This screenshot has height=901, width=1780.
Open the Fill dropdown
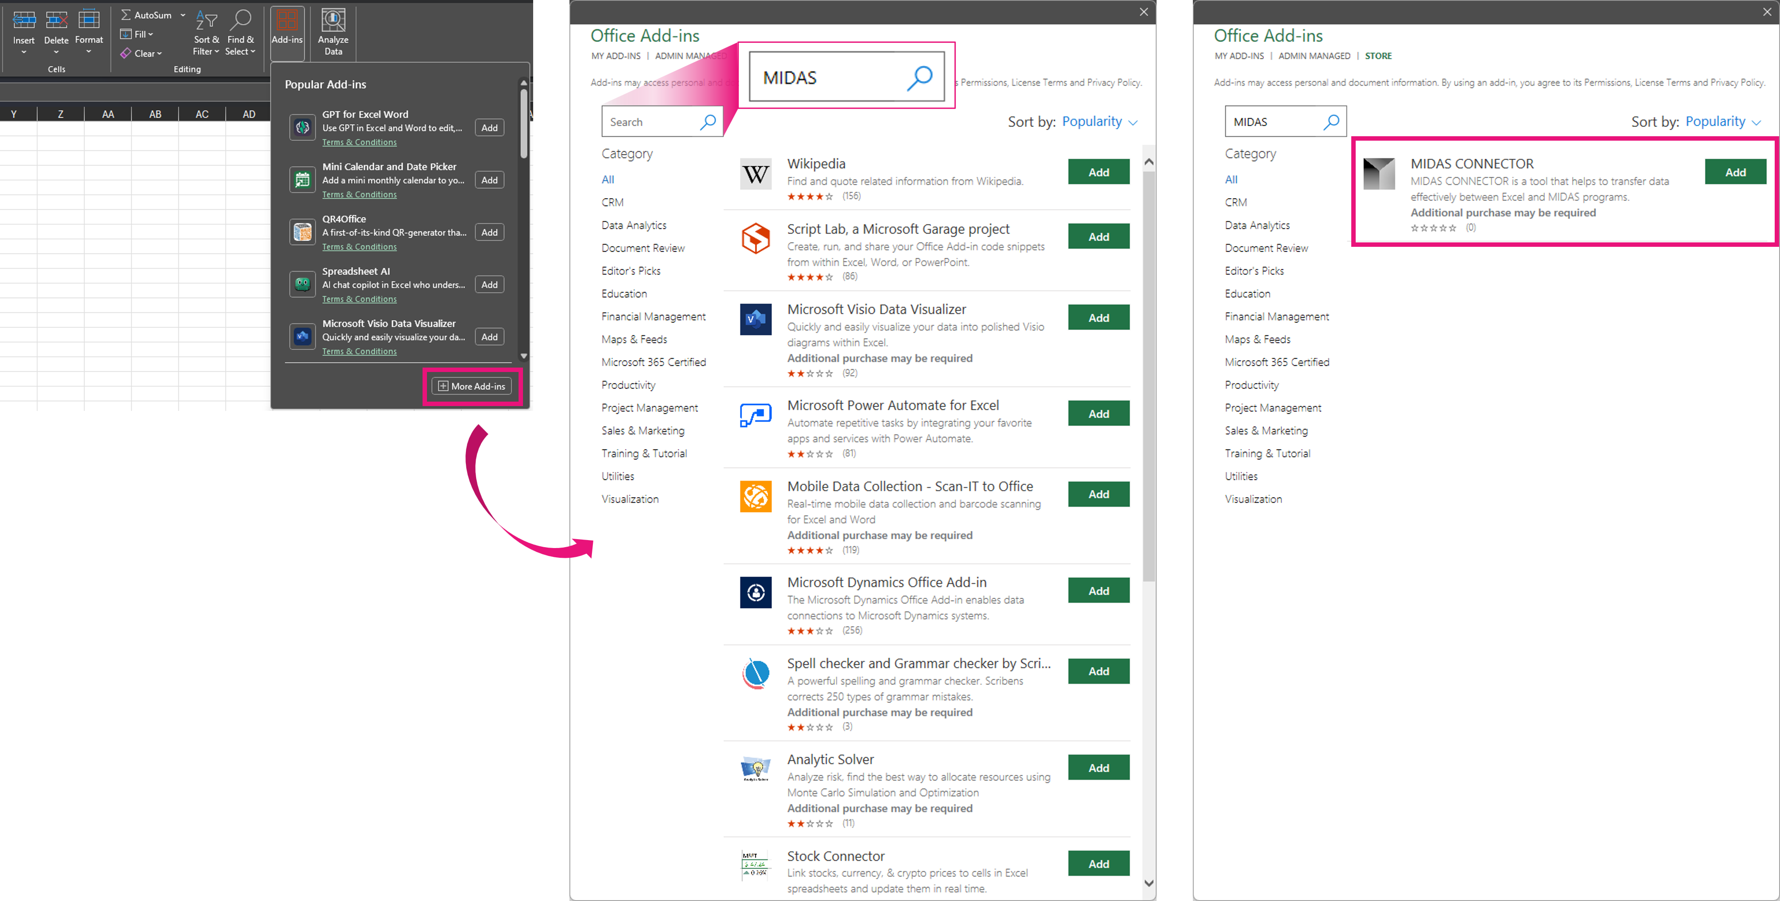coord(137,34)
